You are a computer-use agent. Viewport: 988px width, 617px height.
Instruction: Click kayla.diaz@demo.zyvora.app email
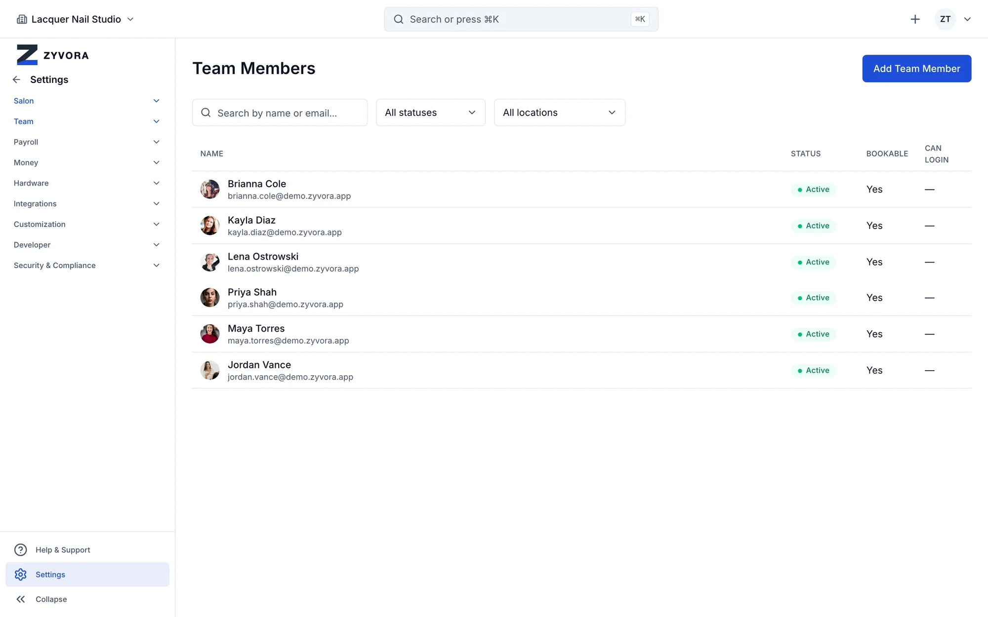point(285,232)
